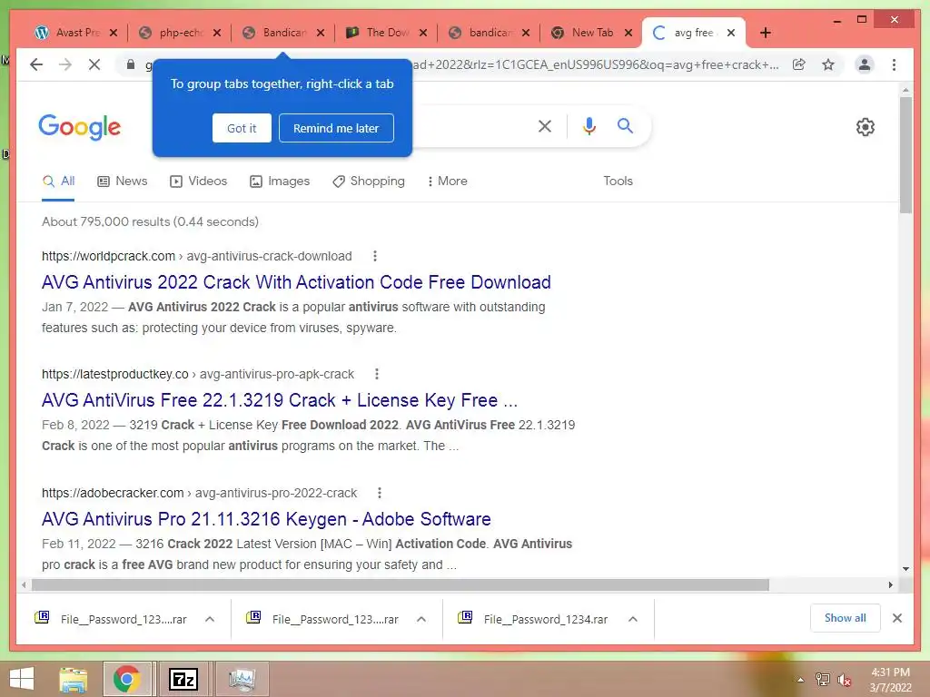Viewport: 930px width, 697px height.
Task: Start voice search with microphone
Action: point(589,125)
